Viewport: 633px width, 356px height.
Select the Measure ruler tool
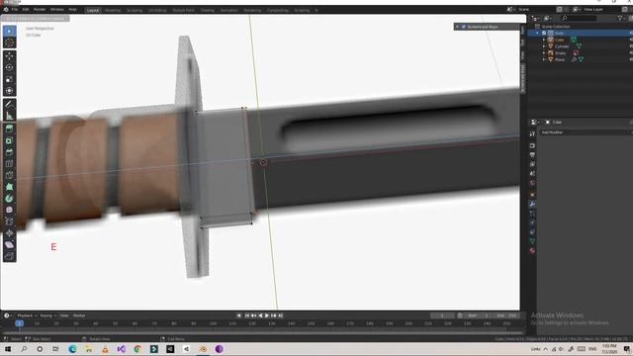9,116
